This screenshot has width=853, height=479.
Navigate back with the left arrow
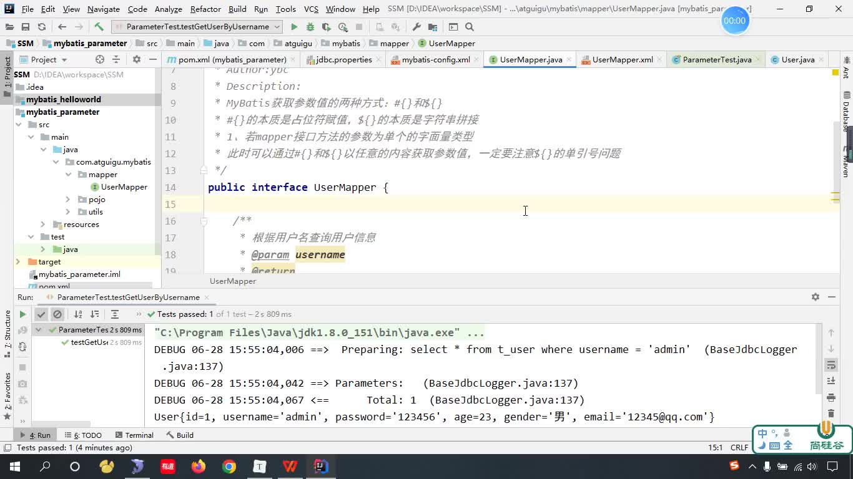[x=62, y=27]
